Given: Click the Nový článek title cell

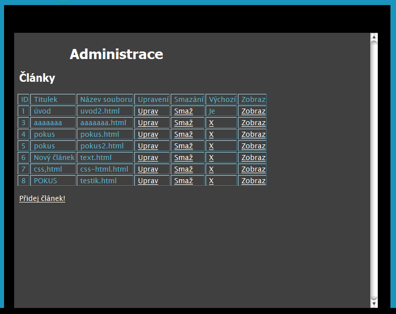Looking at the screenshot, I should coord(53,158).
